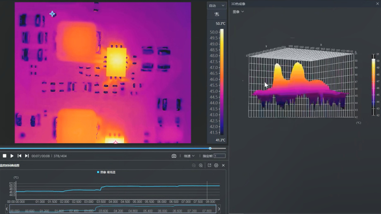381x214 pixels.
Task: Click the blue minimum temperature marker
Action: [x=52, y=14]
